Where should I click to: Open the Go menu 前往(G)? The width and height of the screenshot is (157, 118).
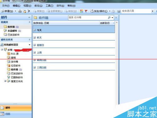pyautogui.click(x=38, y=6)
